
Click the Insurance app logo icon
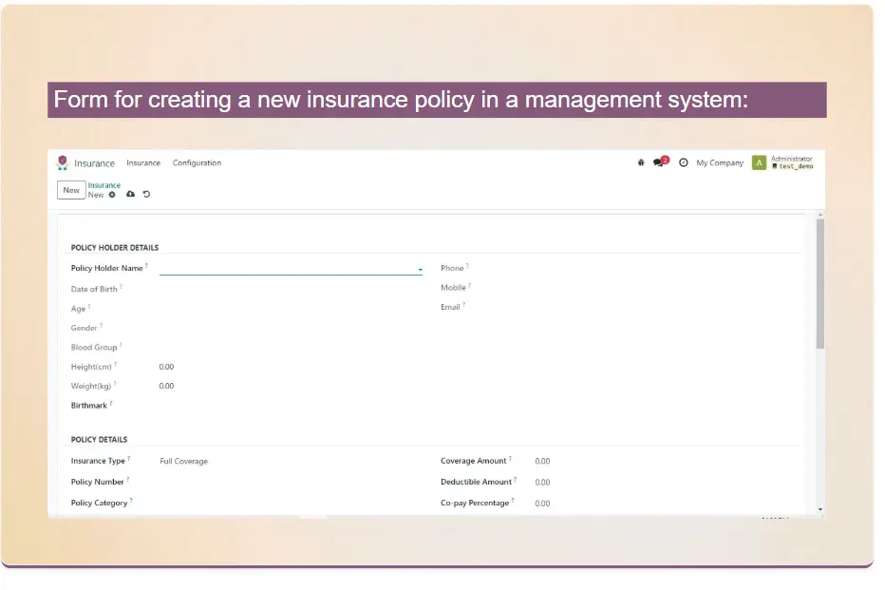pos(63,162)
